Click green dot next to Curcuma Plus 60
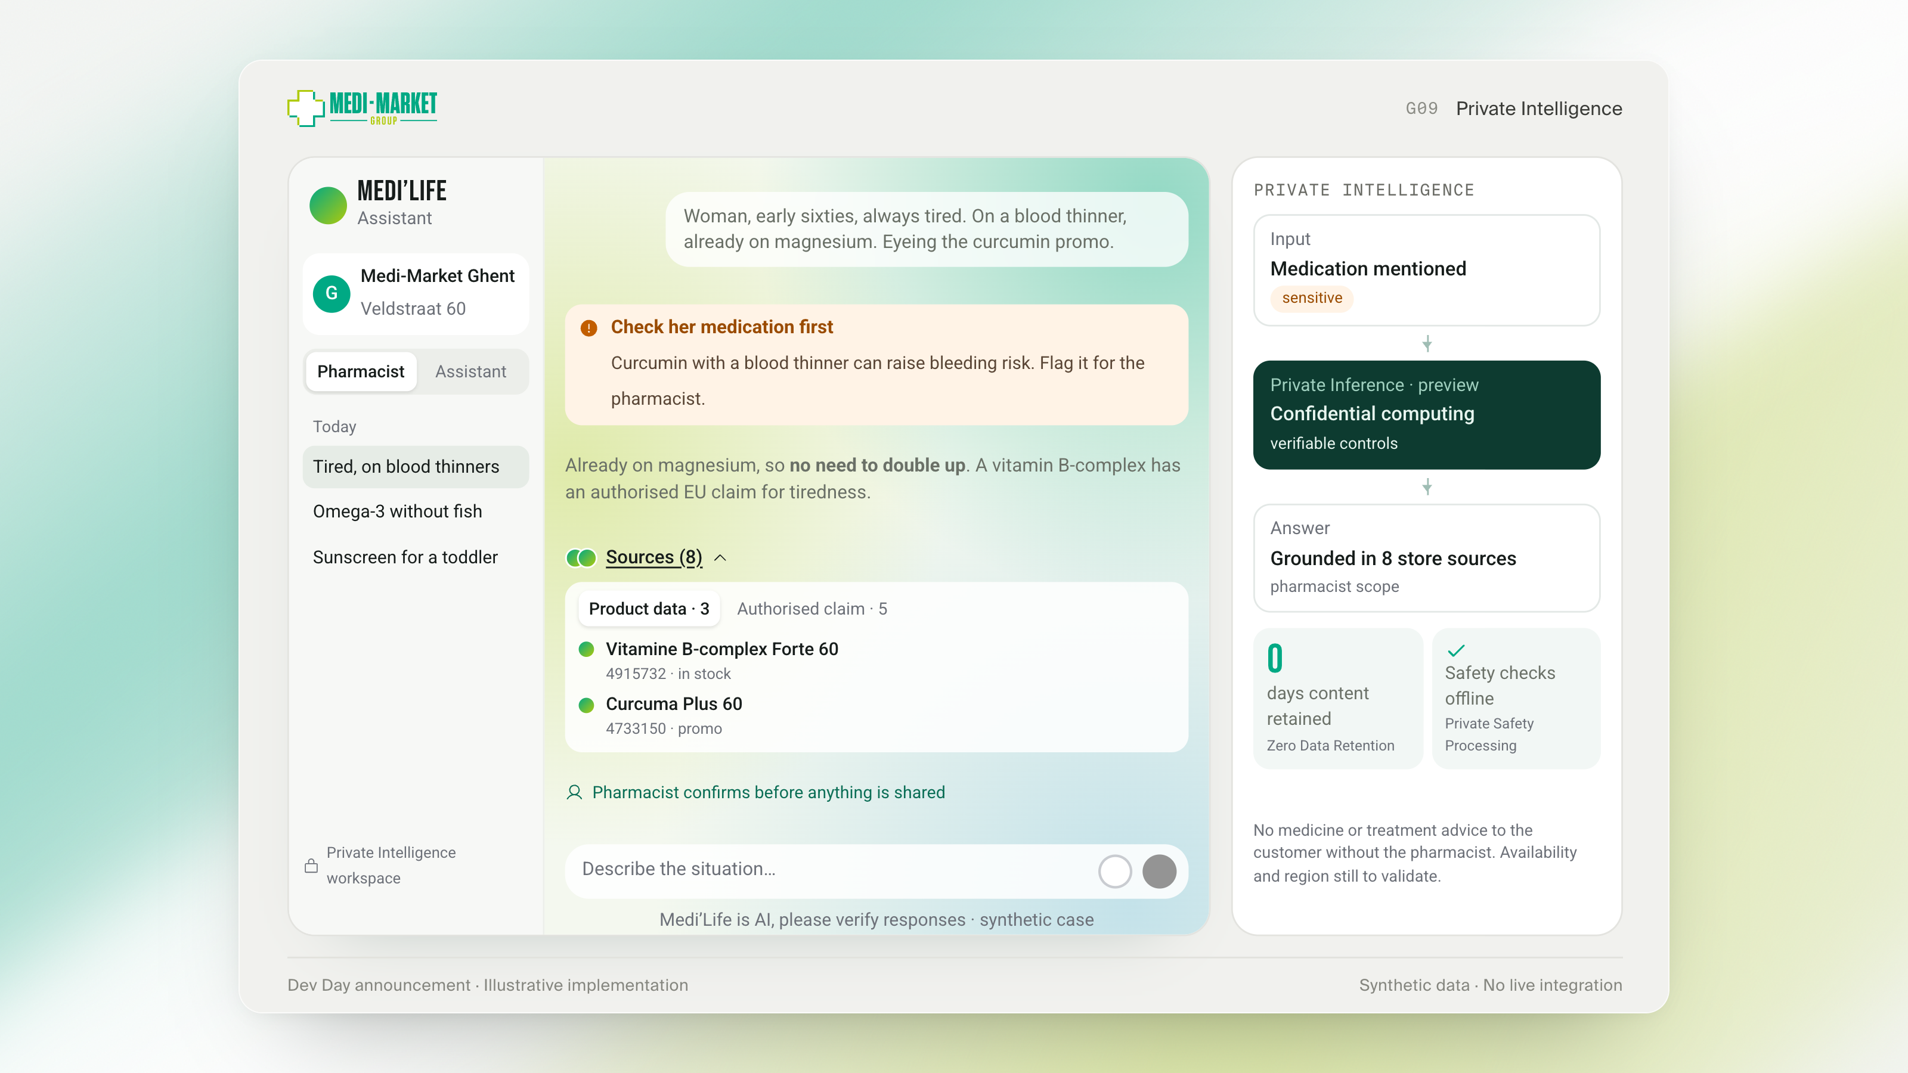 [x=586, y=704]
